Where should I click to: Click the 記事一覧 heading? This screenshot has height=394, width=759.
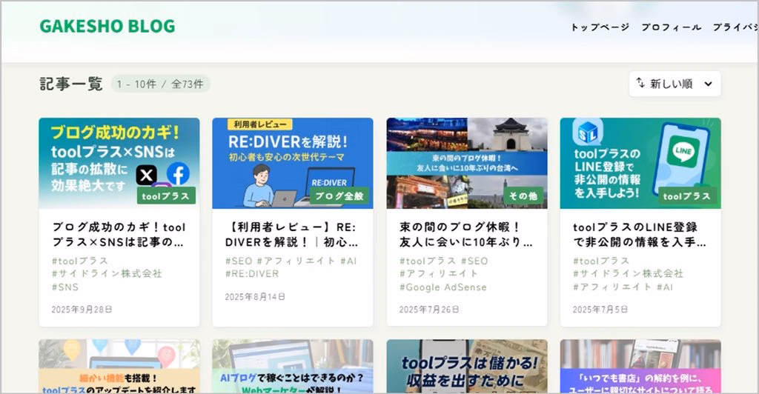tap(71, 84)
